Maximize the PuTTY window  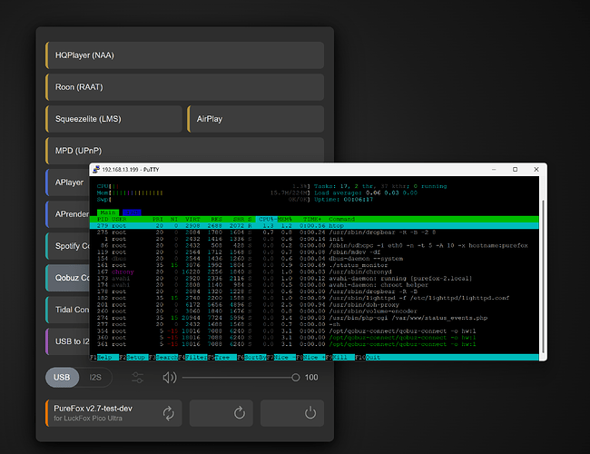pos(516,170)
